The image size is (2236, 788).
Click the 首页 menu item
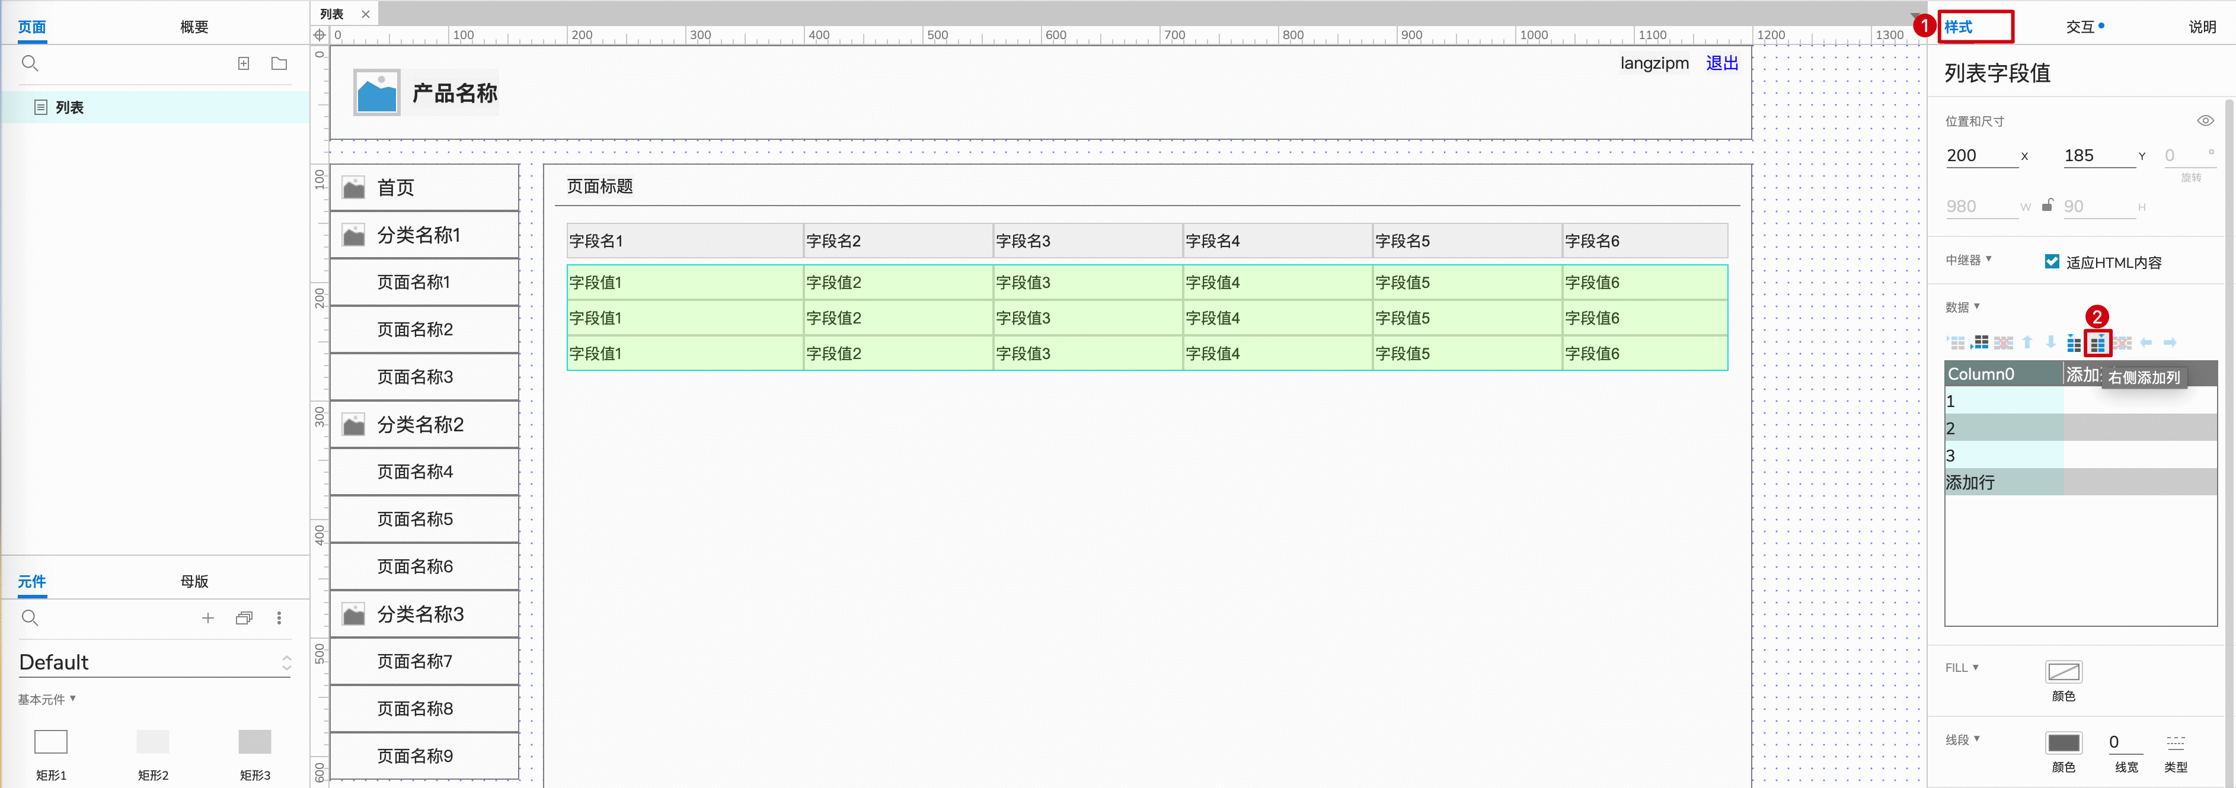point(424,187)
